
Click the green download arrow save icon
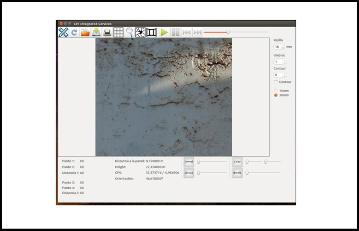coord(96,33)
